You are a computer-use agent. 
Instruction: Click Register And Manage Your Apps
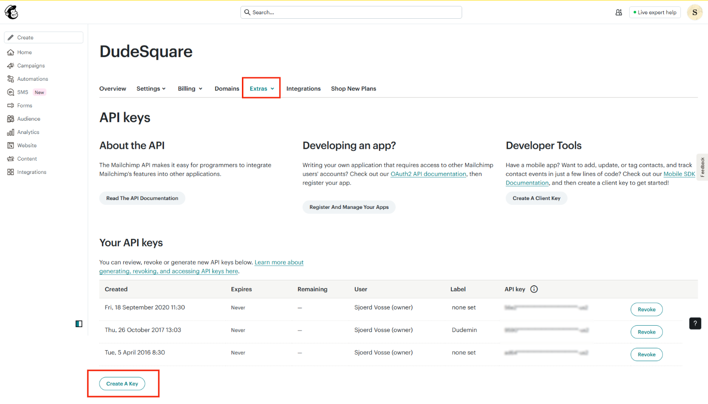tap(349, 207)
